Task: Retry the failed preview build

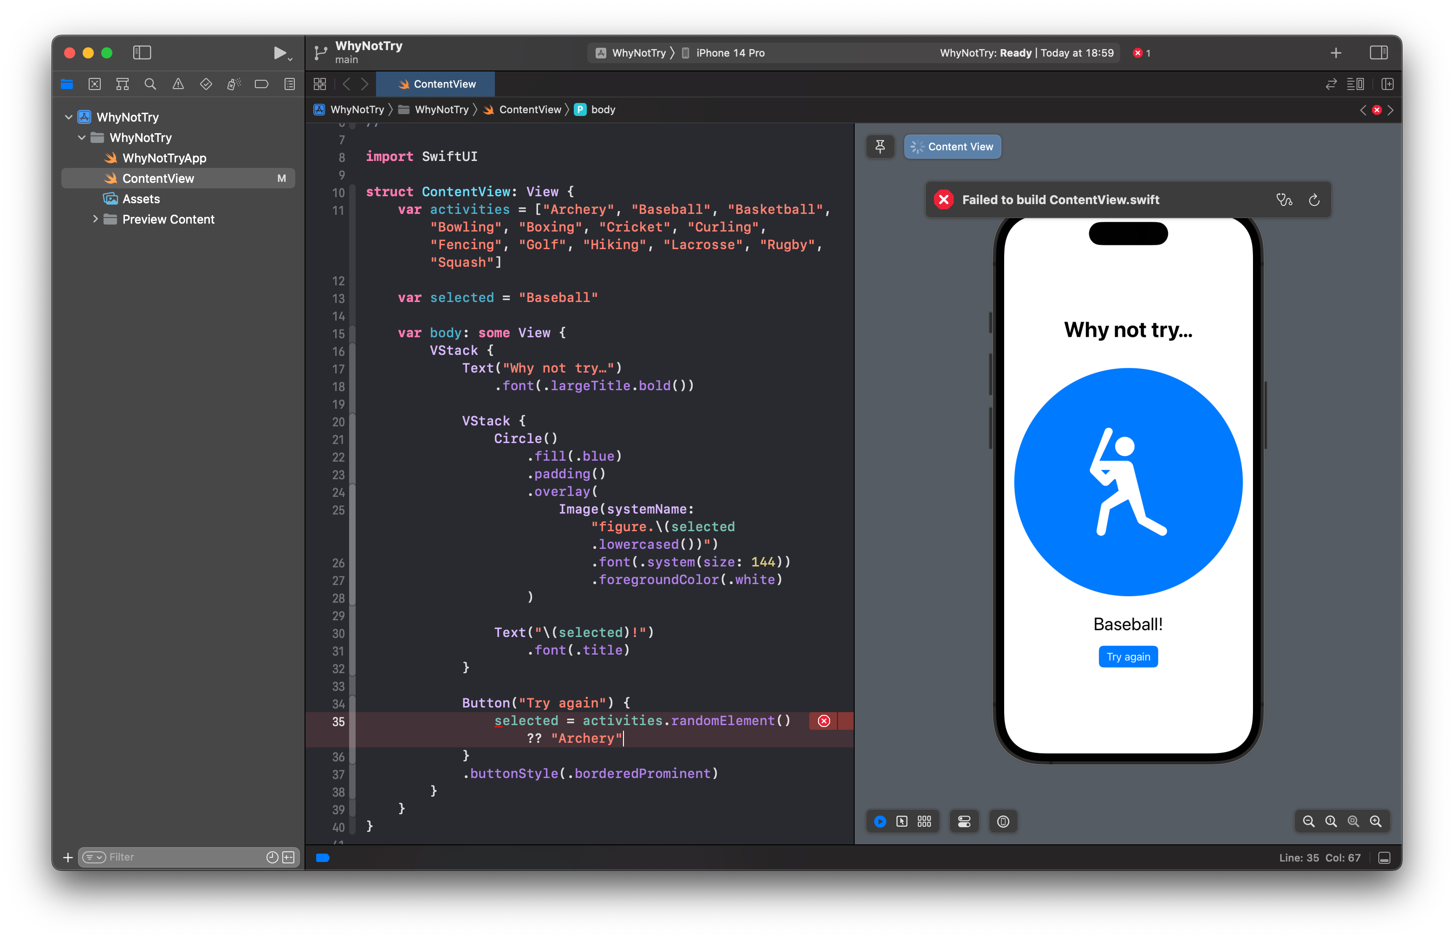Action: 1314,200
